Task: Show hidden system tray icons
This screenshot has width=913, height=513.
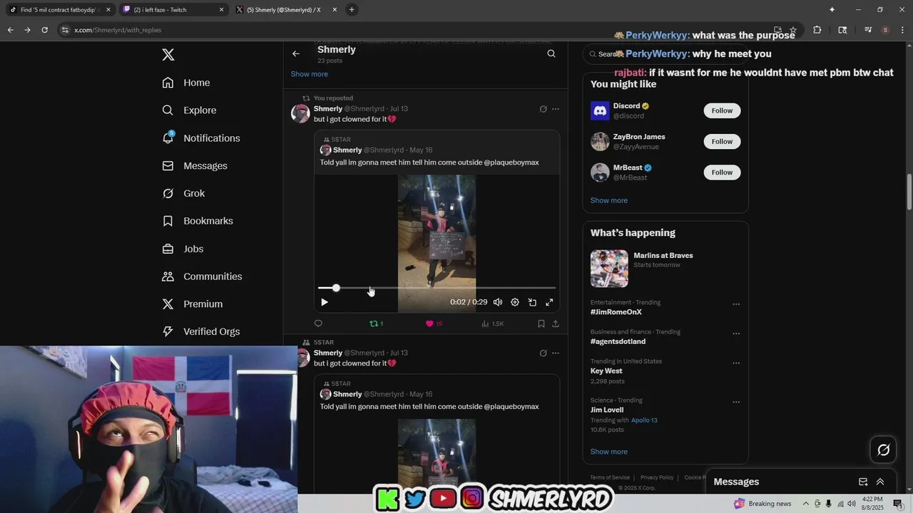Action: [807, 504]
